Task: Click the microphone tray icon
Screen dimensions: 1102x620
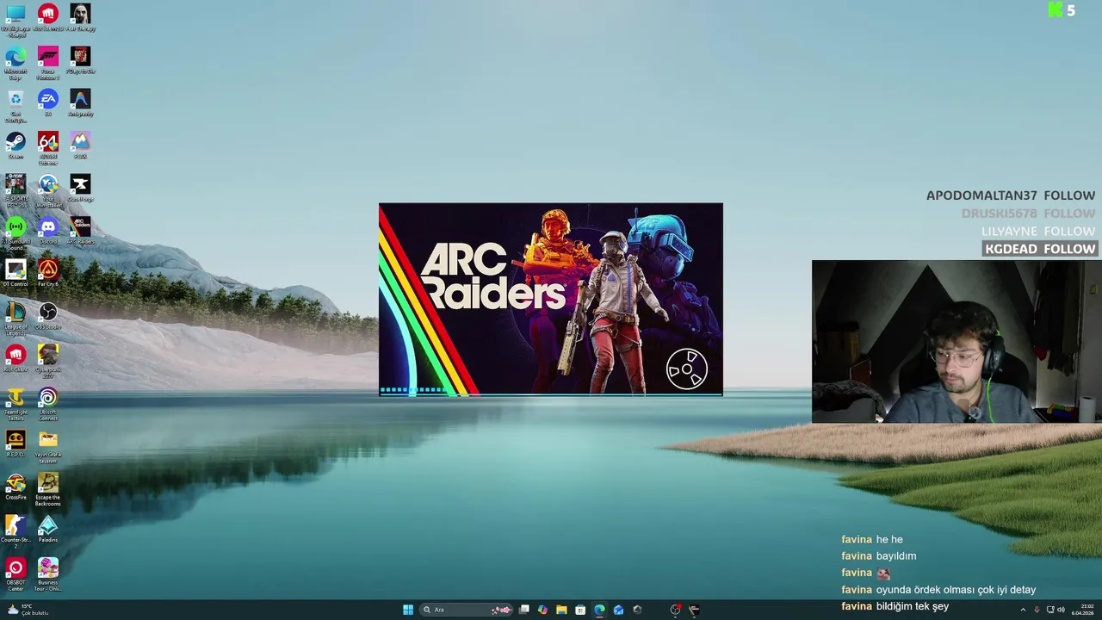Action: [1037, 610]
